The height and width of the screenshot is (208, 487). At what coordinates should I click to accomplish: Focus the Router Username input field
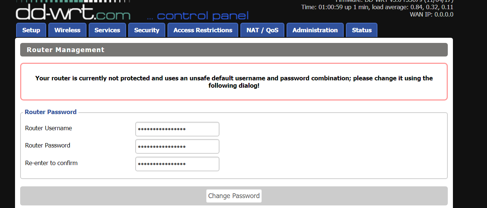pyautogui.click(x=177, y=129)
